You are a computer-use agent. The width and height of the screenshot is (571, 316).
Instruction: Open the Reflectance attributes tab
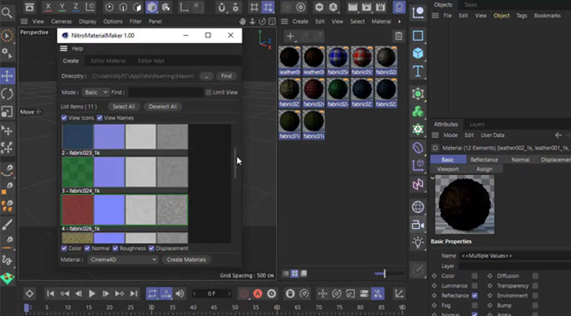(484, 160)
